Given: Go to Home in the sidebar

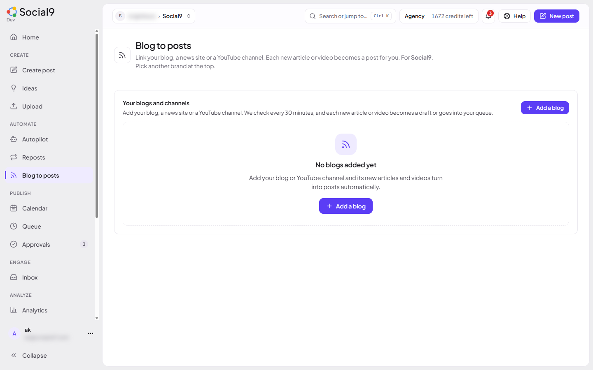Looking at the screenshot, I should (x=49, y=37).
